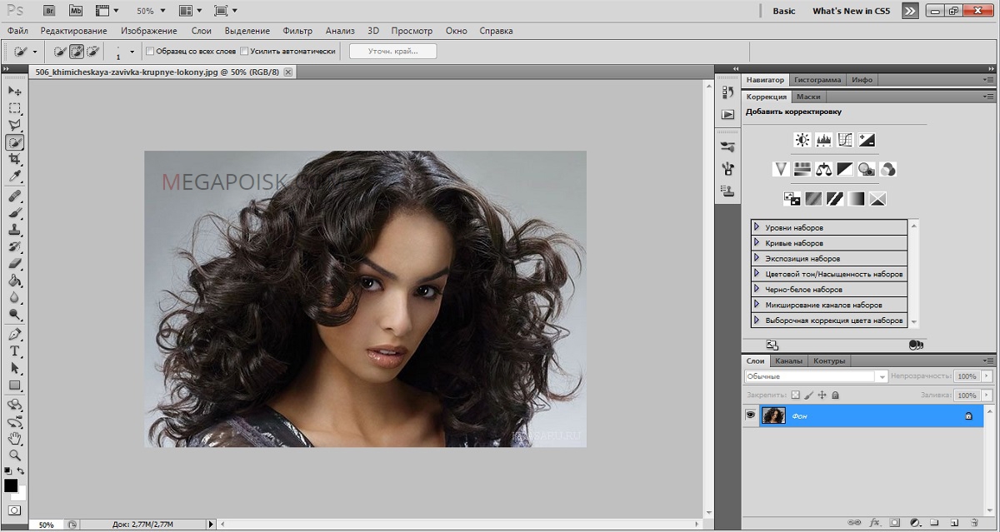Click the 'Уточн. край...' button

(392, 52)
